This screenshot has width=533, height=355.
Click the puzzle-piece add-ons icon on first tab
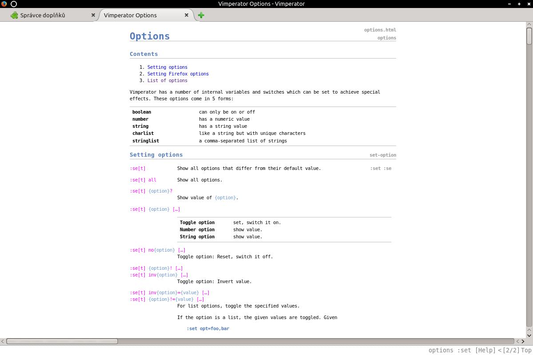(14, 15)
